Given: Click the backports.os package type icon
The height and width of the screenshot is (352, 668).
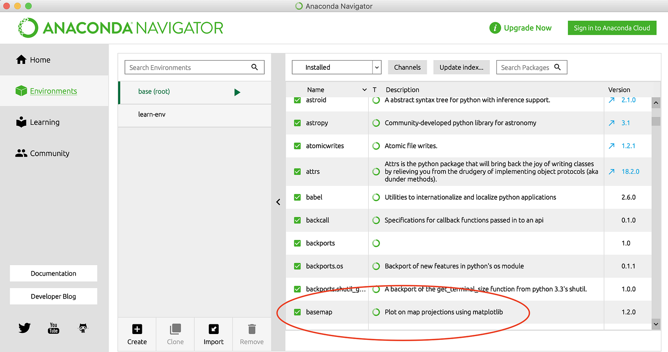Looking at the screenshot, I should point(376,266).
